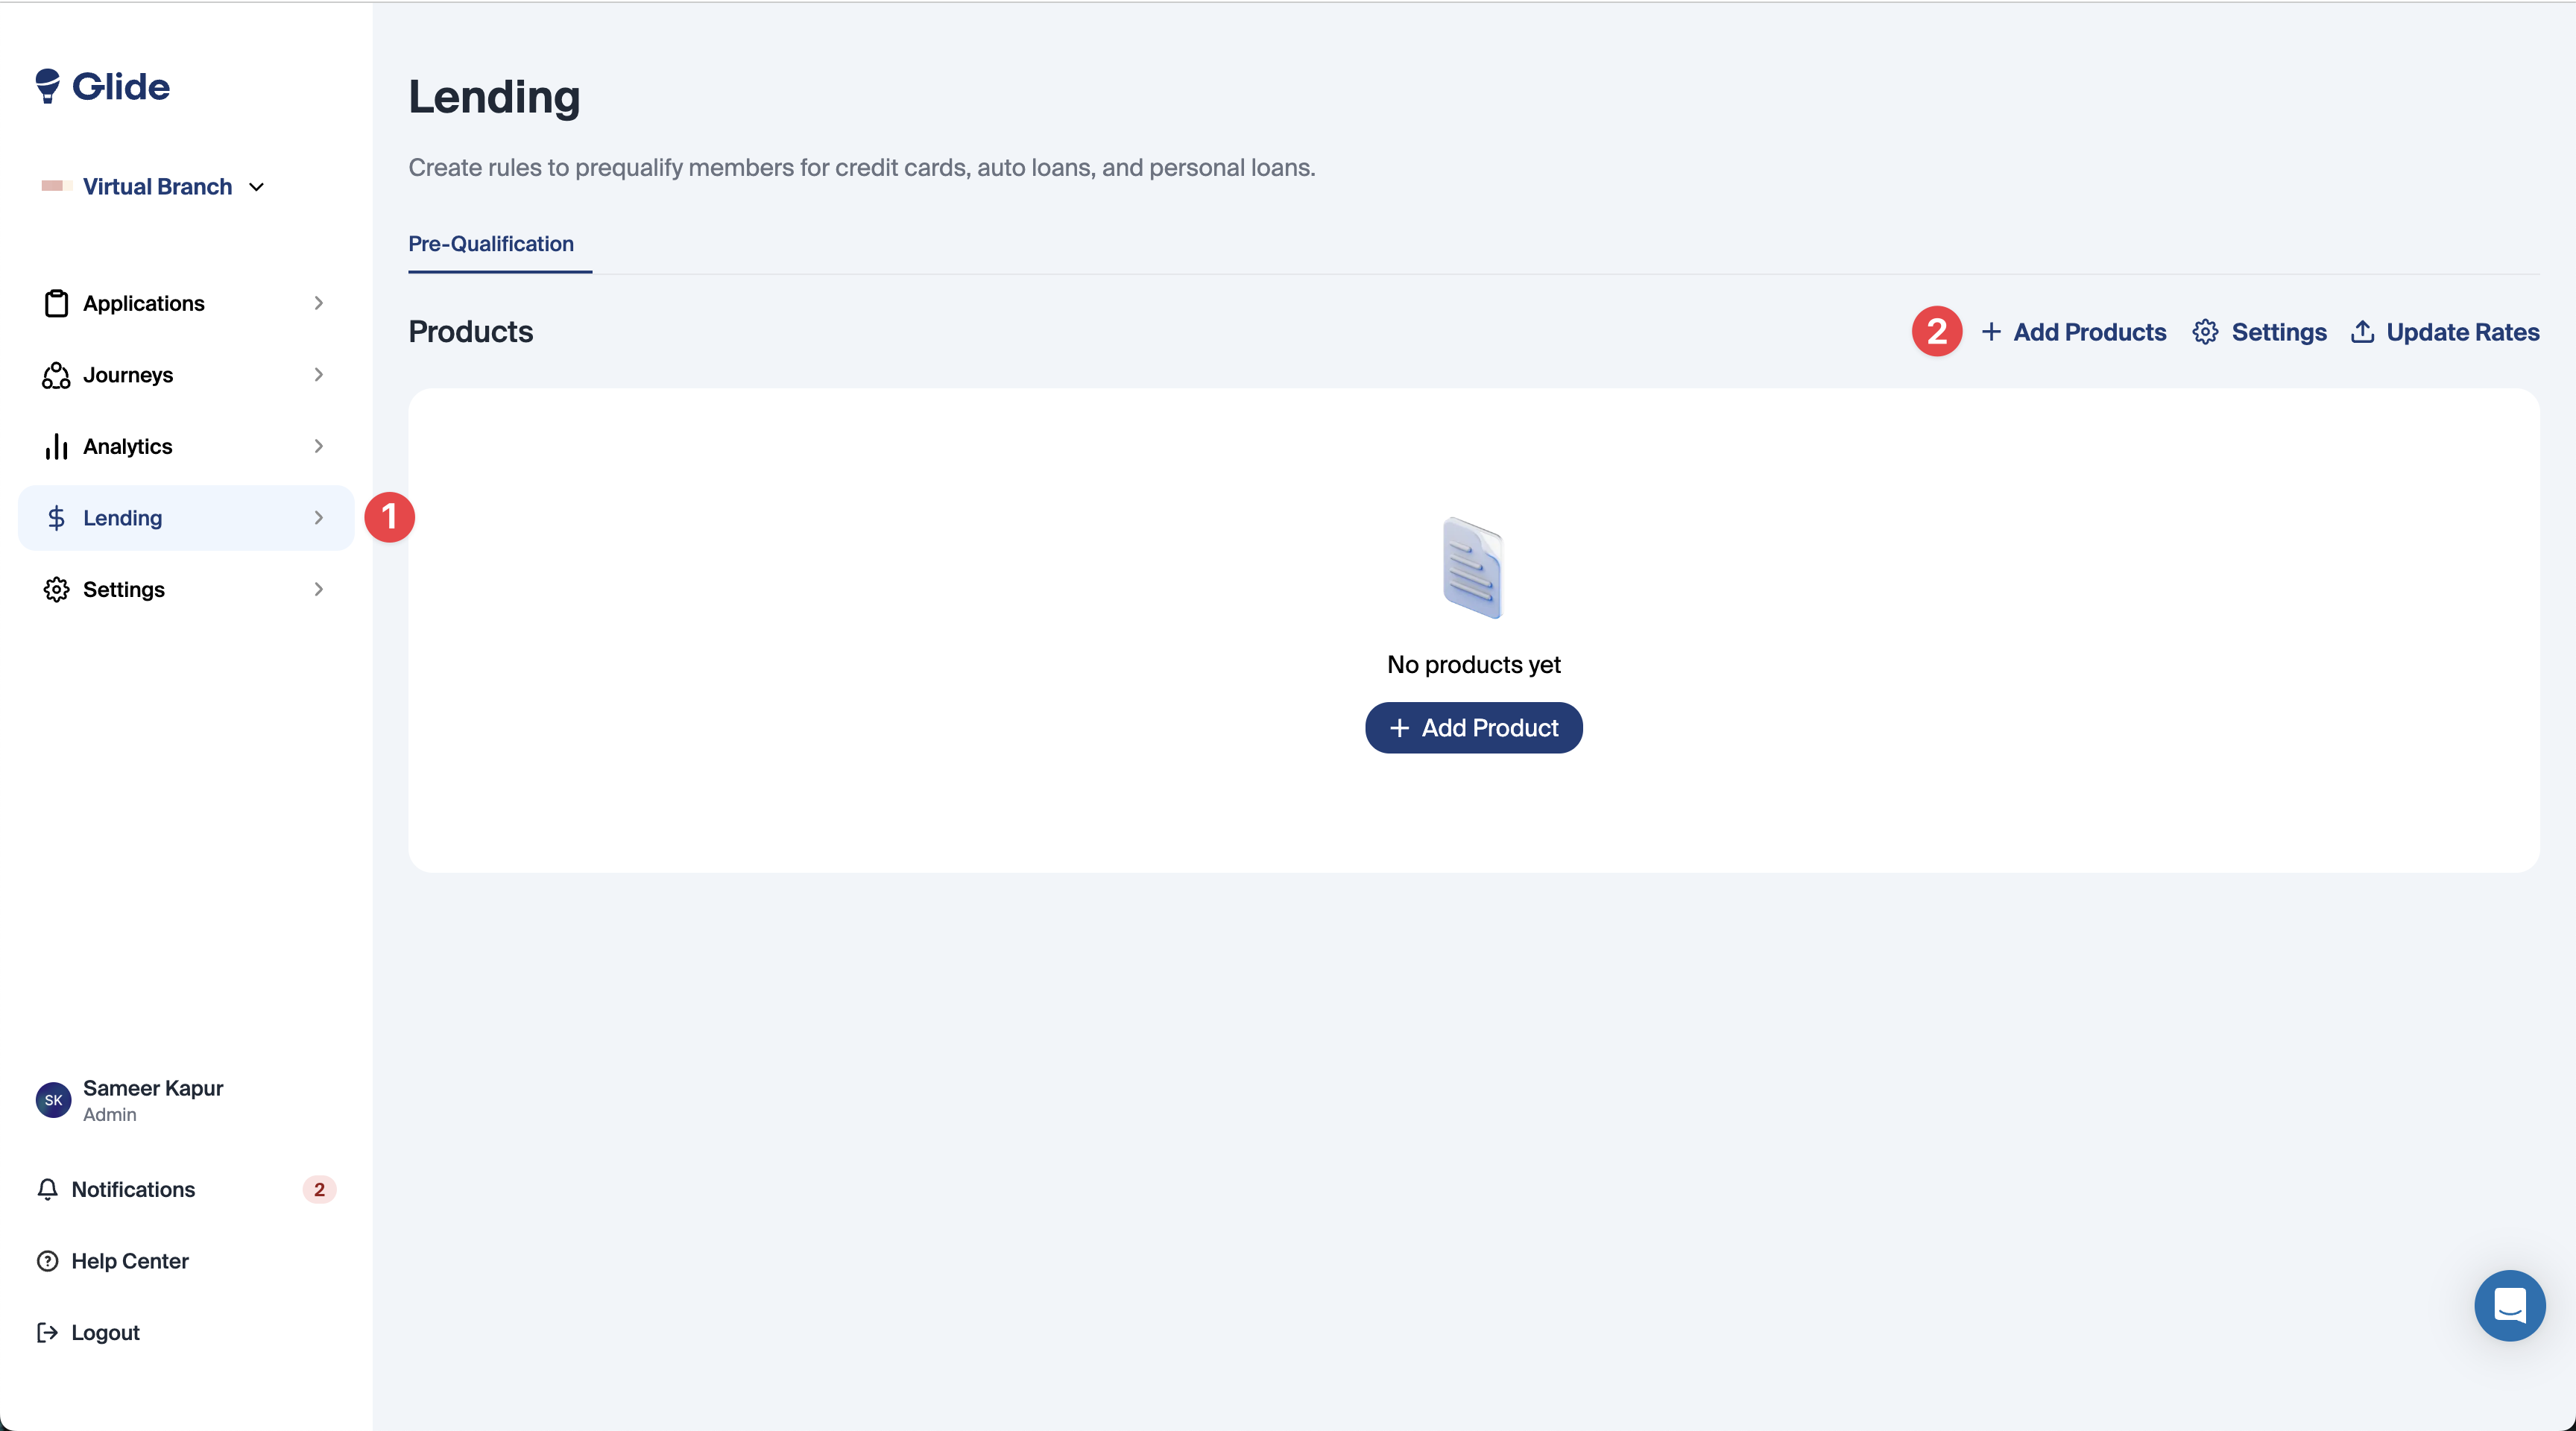Click the Analytics bar chart icon

(56, 446)
